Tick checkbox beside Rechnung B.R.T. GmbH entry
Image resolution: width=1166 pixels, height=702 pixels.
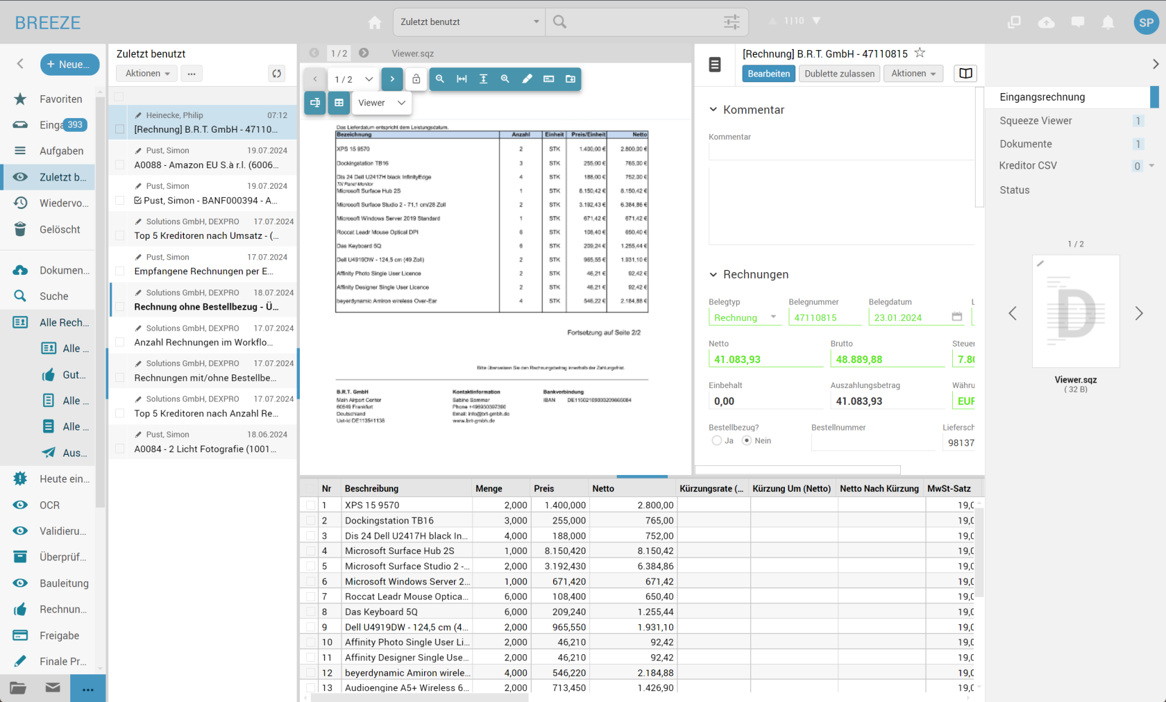(119, 129)
